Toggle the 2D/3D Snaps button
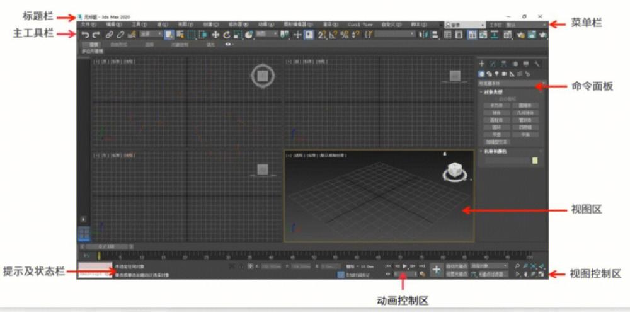The image size is (630, 315). tap(322, 35)
